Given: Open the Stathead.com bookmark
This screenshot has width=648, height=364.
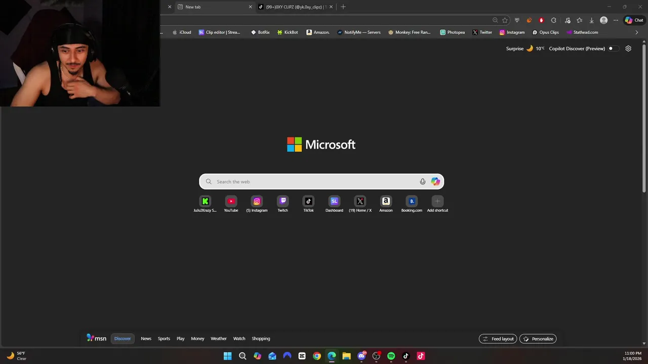Looking at the screenshot, I should tap(582, 32).
